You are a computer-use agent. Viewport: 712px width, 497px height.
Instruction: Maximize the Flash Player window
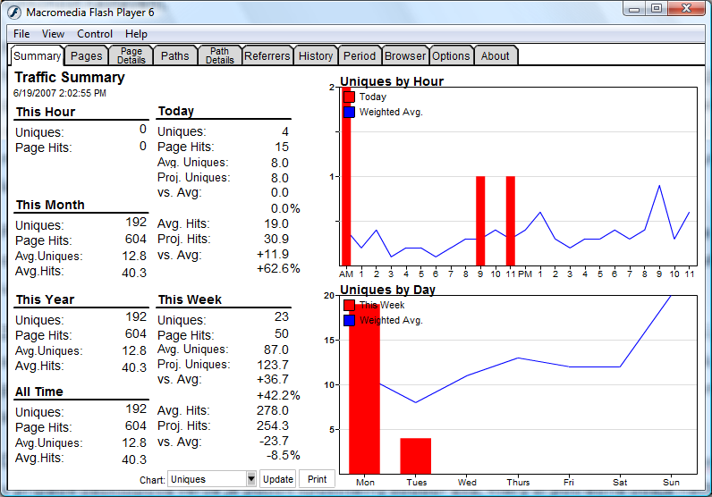click(657, 9)
